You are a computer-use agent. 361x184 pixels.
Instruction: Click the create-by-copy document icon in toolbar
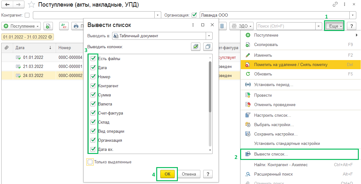pos(48,26)
